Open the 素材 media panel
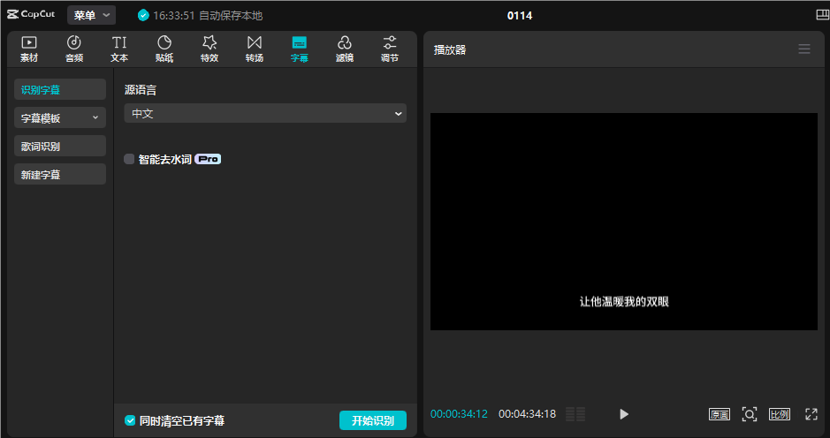The image size is (830, 438). pyautogui.click(x=29, y=49)
